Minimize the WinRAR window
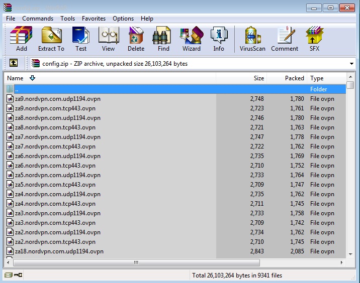The width and height of the screenshot is (360, 283). point(314,8)
